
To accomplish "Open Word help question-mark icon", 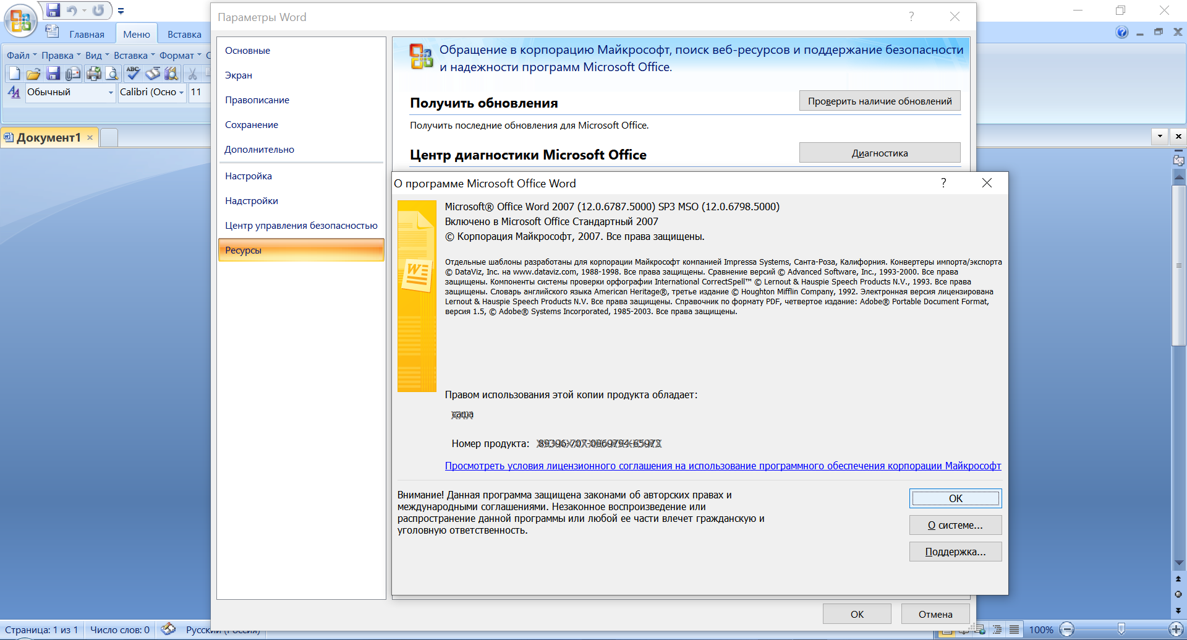I will (1121, 32).
